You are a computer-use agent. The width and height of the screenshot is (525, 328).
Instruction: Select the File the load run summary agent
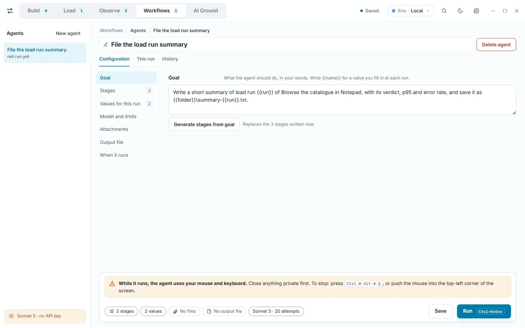click(45, 53)
